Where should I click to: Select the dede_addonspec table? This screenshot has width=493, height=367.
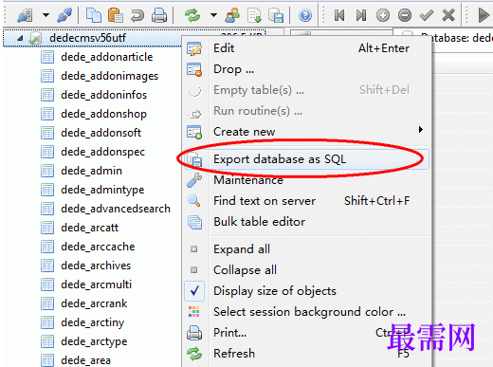(102, 152)
